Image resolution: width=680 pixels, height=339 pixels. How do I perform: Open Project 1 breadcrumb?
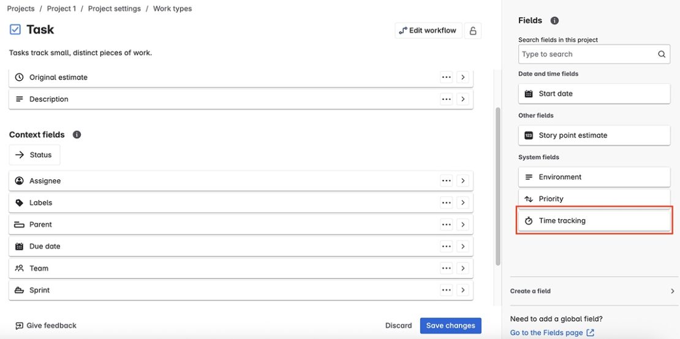(62, 9)
